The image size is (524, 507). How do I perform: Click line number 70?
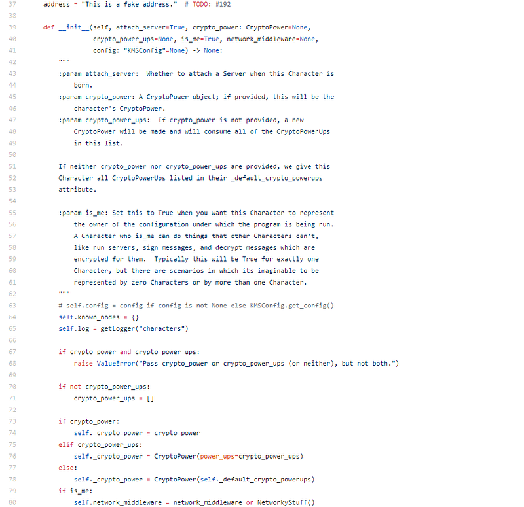coord(12,387)
